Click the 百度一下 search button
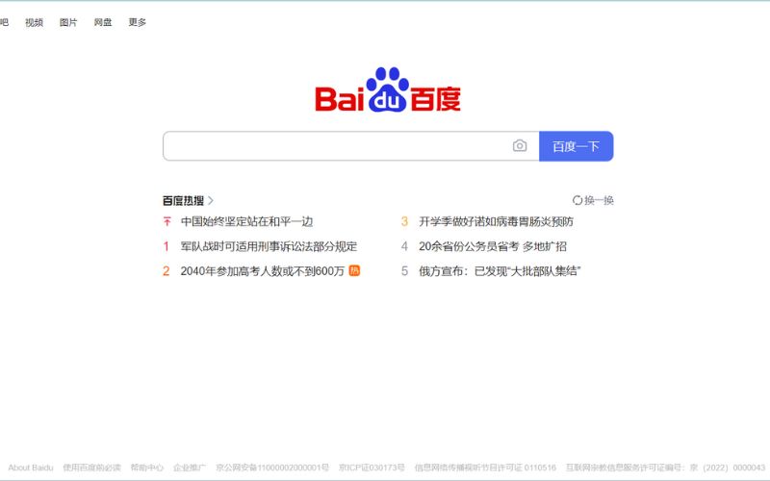This screenshot has height=481, width=770. point(576,146)
